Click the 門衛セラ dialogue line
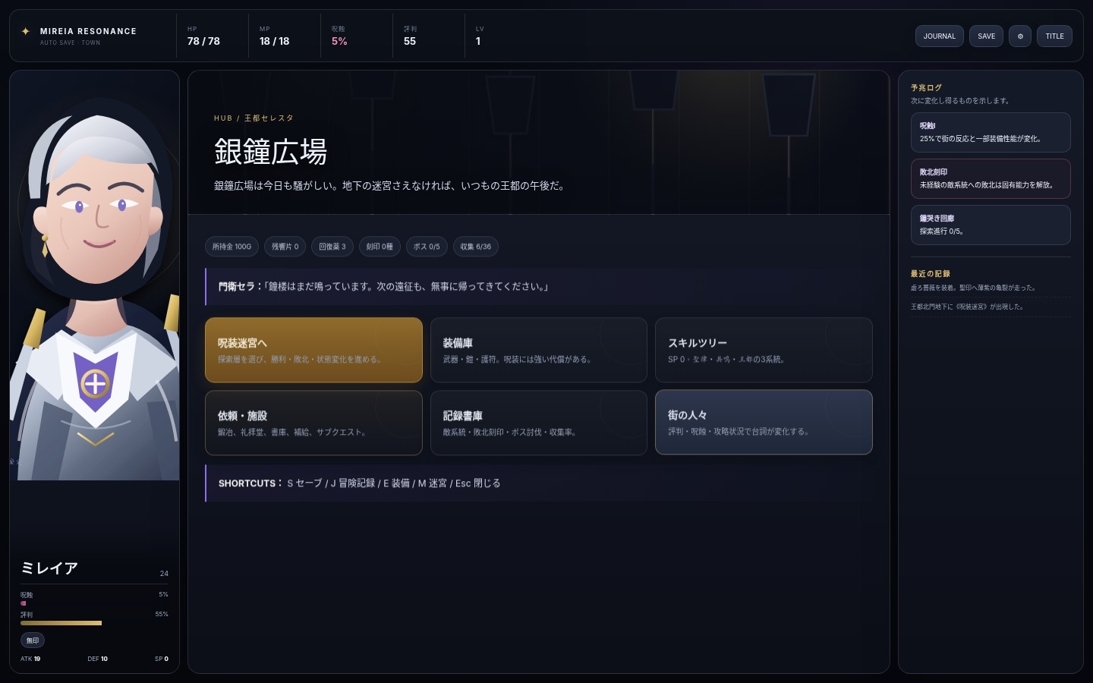 (539, 287)
